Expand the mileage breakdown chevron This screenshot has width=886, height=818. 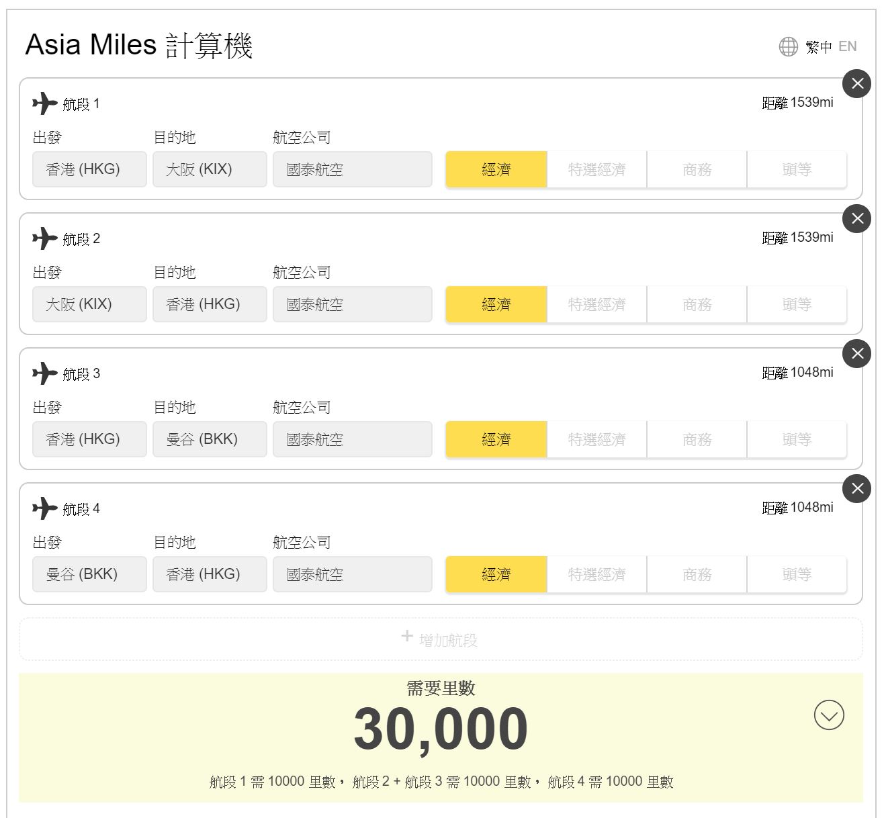point(828,715)
